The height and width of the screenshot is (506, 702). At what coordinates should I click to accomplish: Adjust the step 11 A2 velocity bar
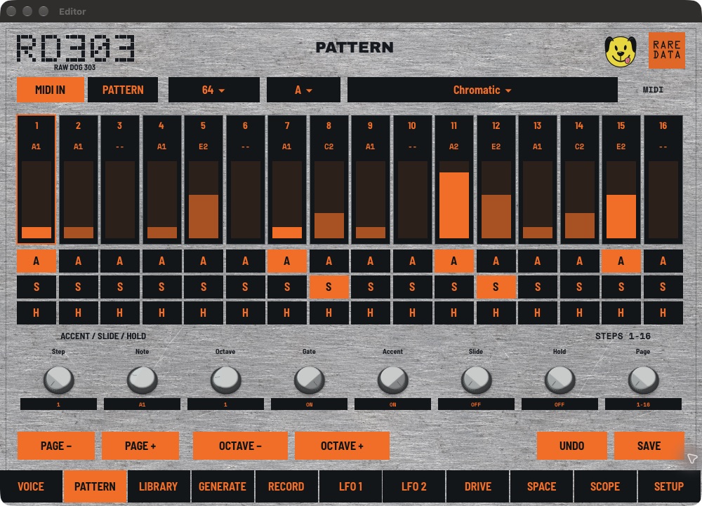(454, 200)
